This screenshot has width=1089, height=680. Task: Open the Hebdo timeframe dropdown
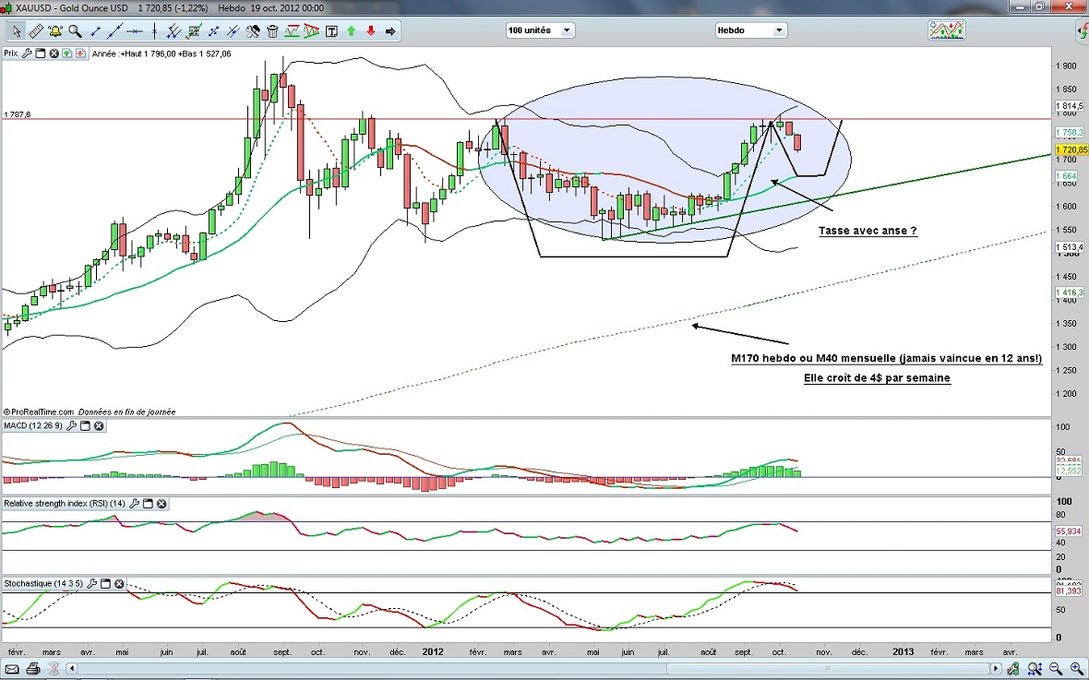pos(750,30)
